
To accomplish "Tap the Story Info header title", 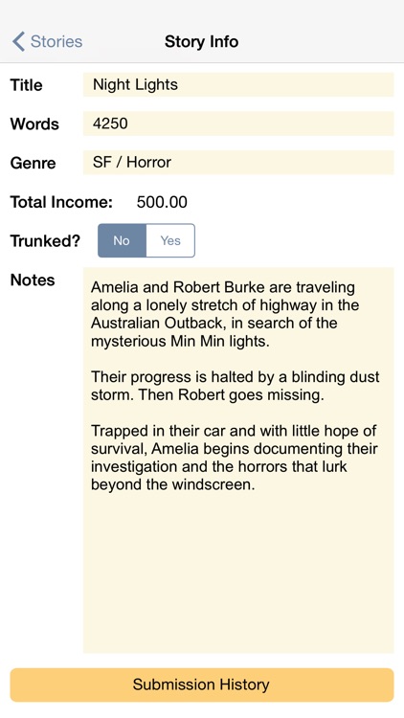I will pyautogui.click(x=202, y=42).
